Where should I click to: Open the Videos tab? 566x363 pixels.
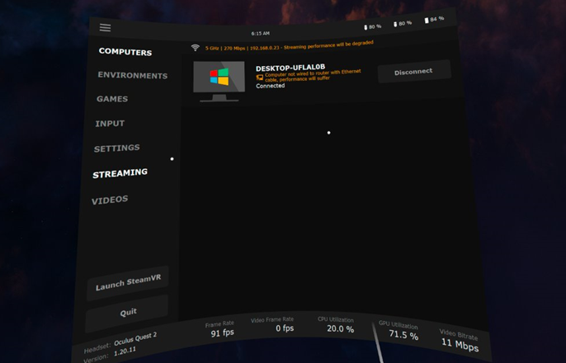tap(110, 200)
